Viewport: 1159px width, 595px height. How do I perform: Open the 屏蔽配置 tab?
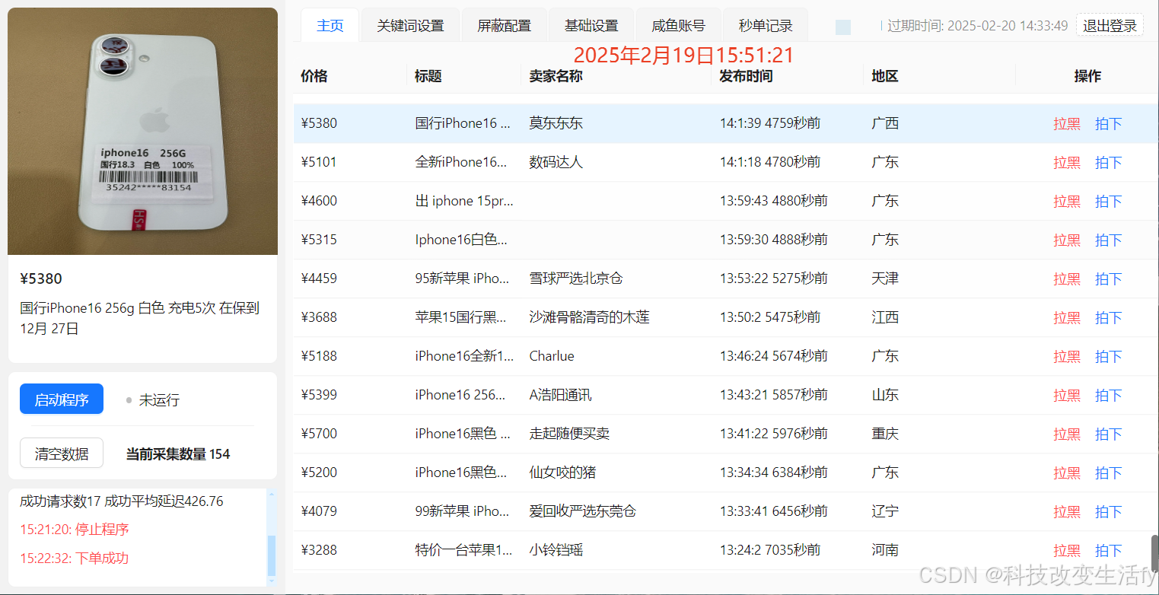click(504, 25)
